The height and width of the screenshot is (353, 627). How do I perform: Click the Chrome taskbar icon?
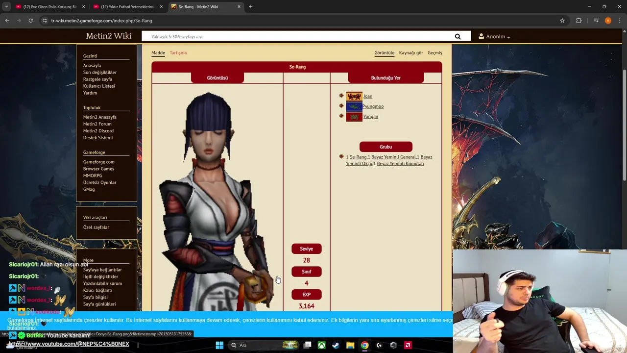[x=364, y=345]
